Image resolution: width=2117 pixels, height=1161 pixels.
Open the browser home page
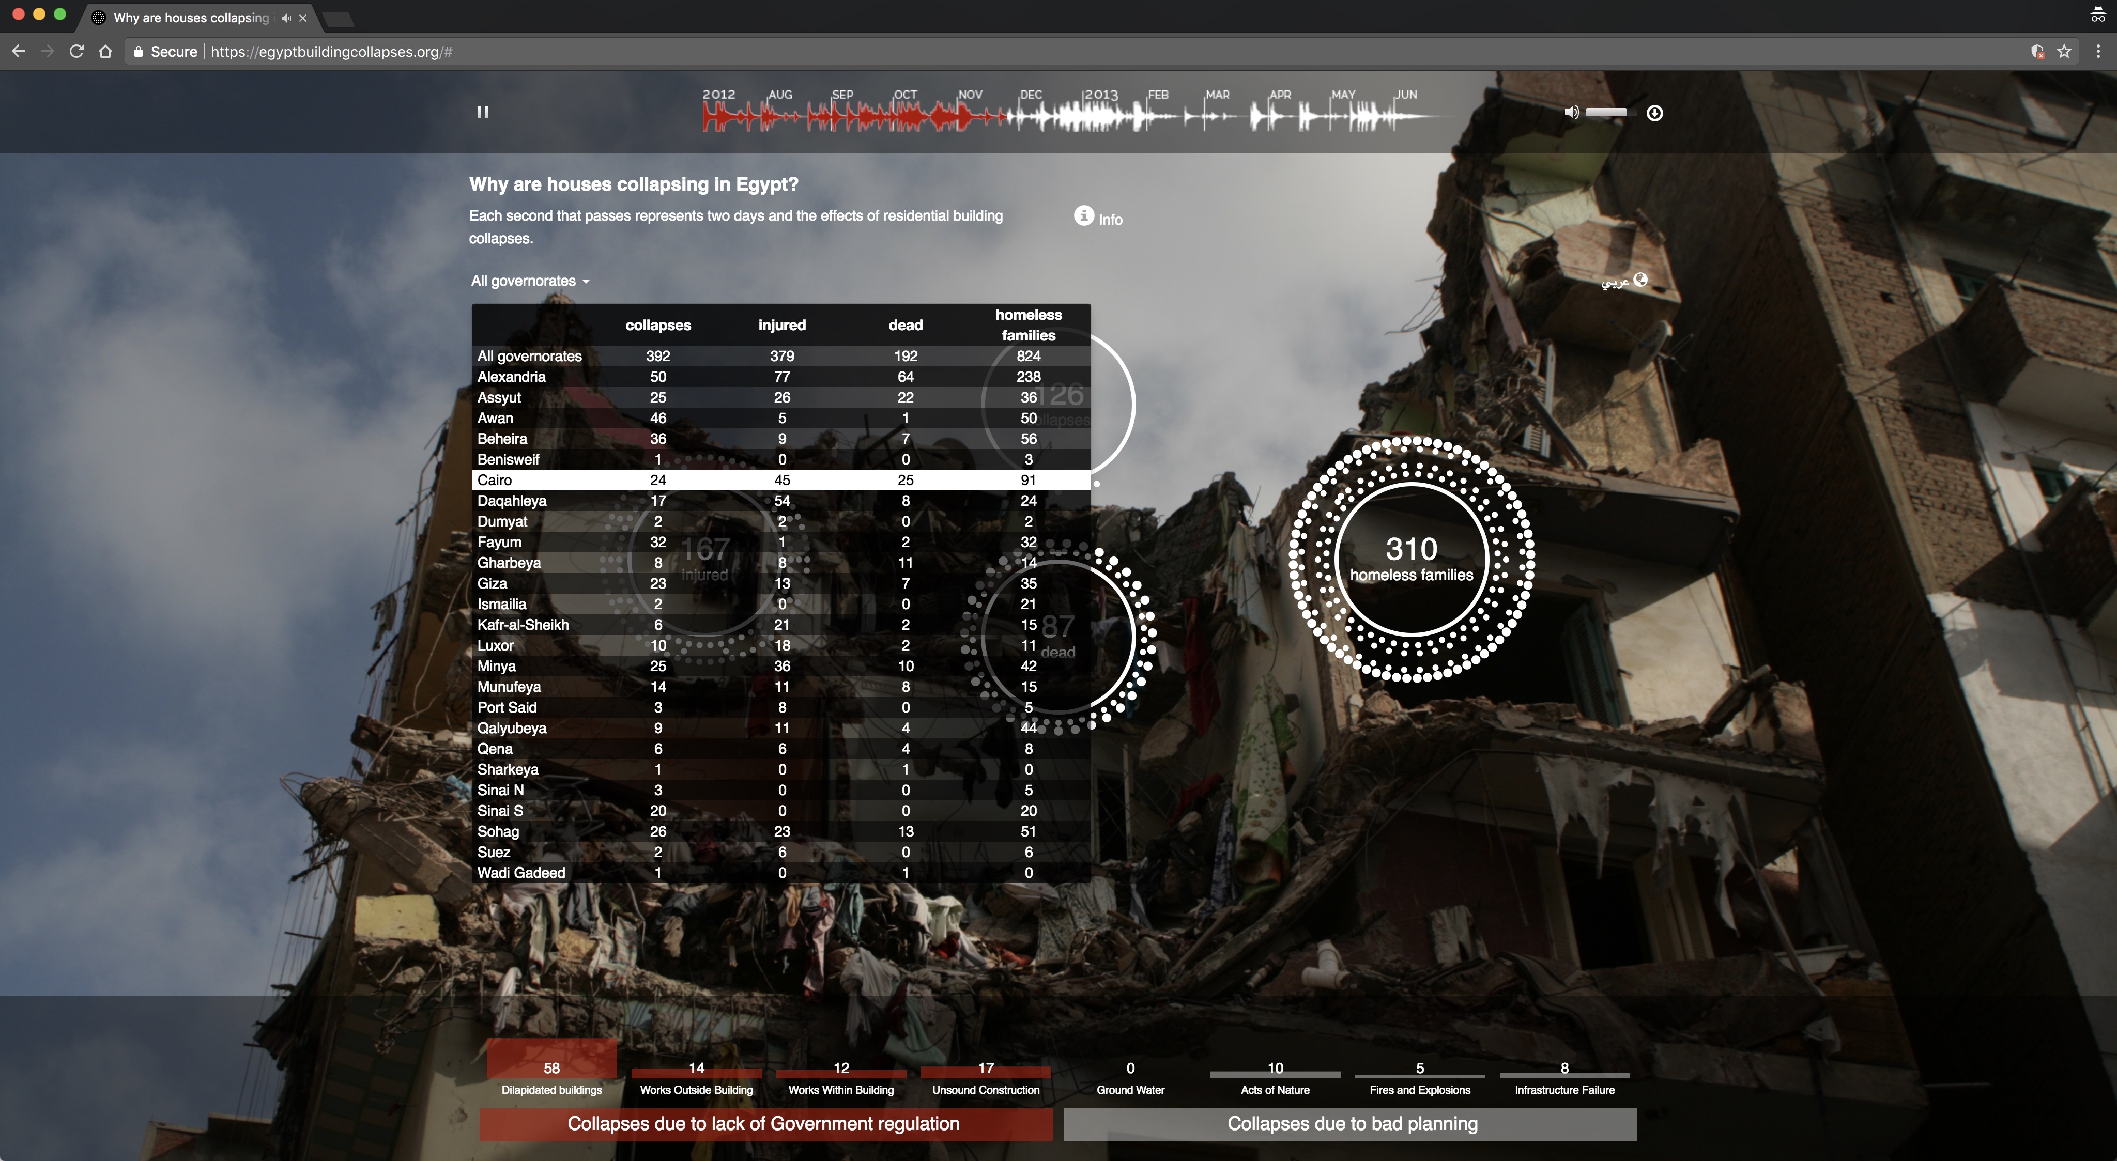pos(105,51)
